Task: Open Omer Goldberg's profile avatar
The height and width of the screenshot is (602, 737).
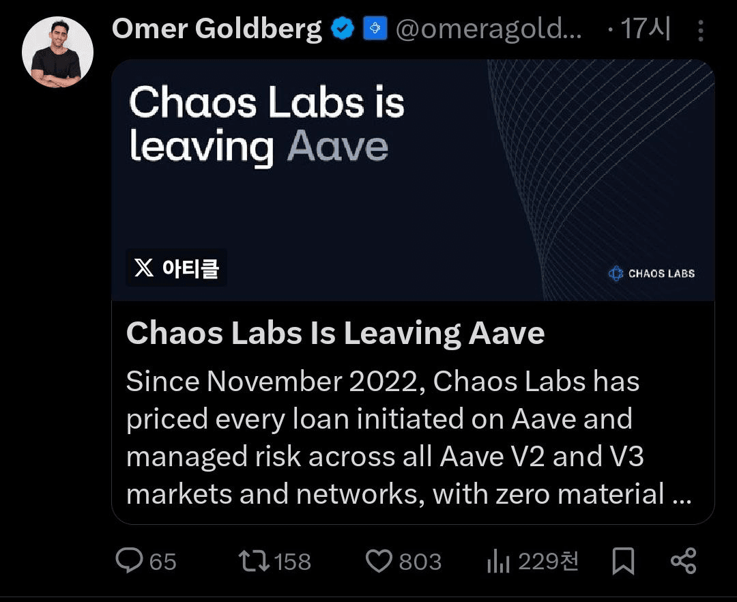Action: click(x=57, y=53)
